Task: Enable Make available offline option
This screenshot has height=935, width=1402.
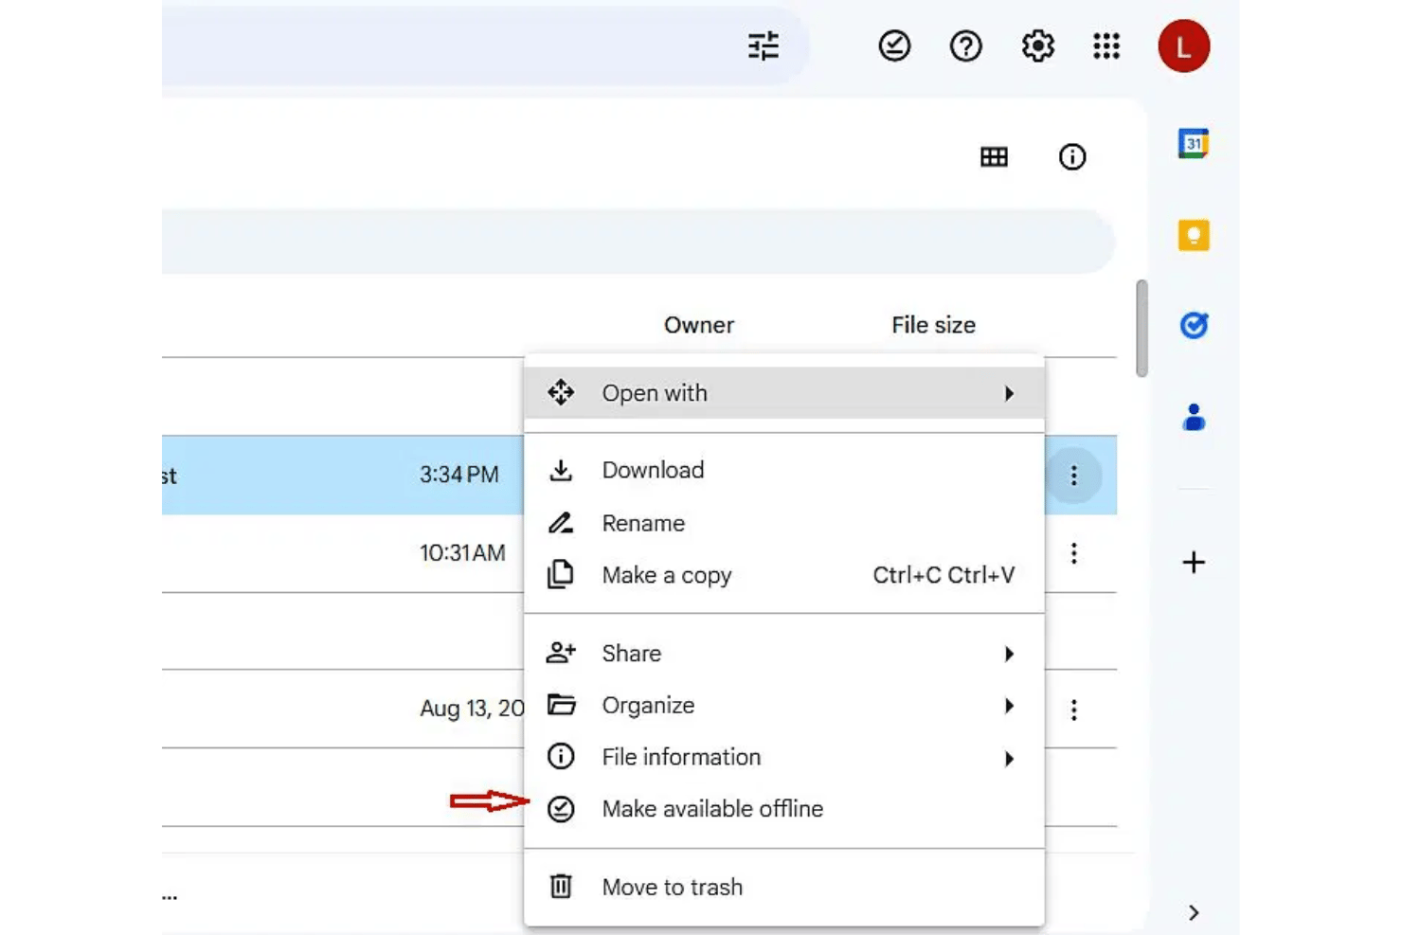Action: tap(784, 809)
